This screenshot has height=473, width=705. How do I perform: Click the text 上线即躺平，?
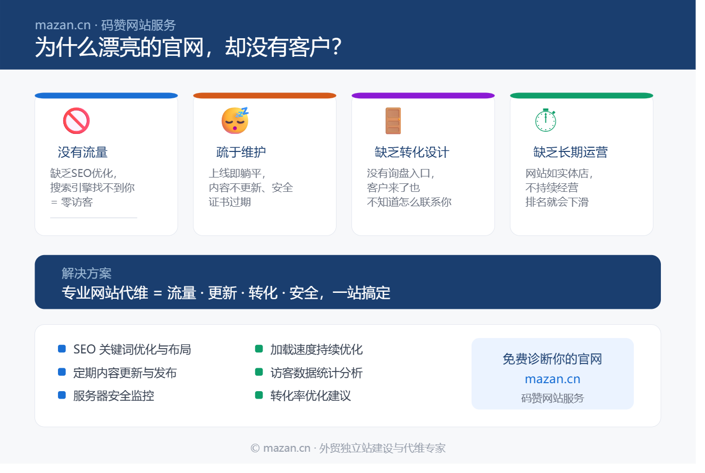[x=237, y=173]
